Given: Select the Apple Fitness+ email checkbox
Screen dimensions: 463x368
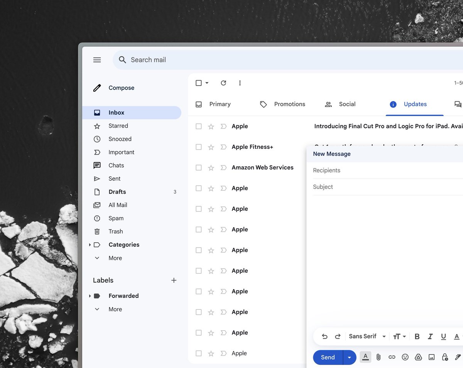Looking at the screenshot, I should (199, 147).
